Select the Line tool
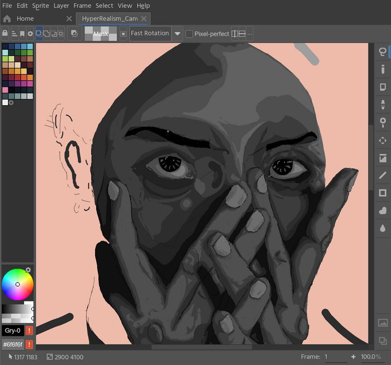 tap(382, 175)
